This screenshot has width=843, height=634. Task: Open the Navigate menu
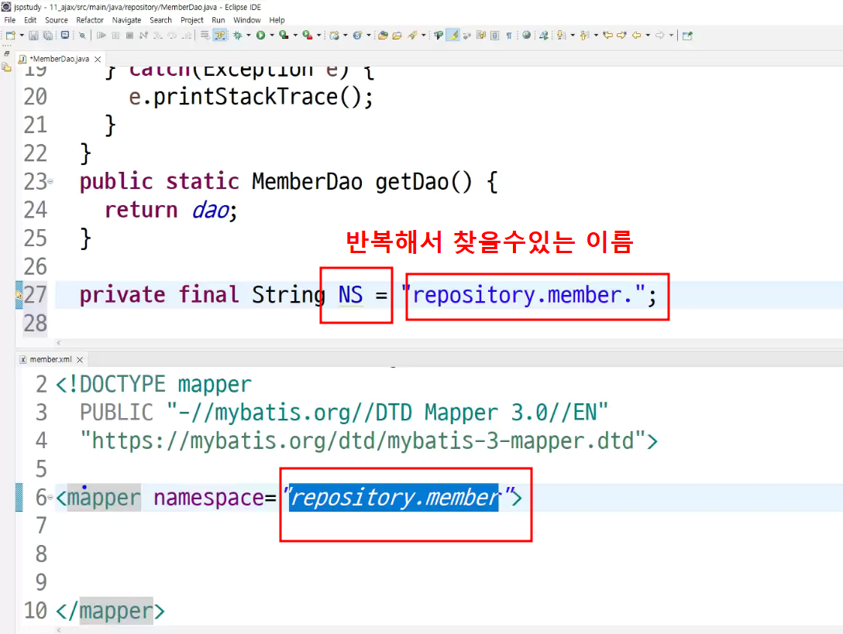[x=126, y=20]
